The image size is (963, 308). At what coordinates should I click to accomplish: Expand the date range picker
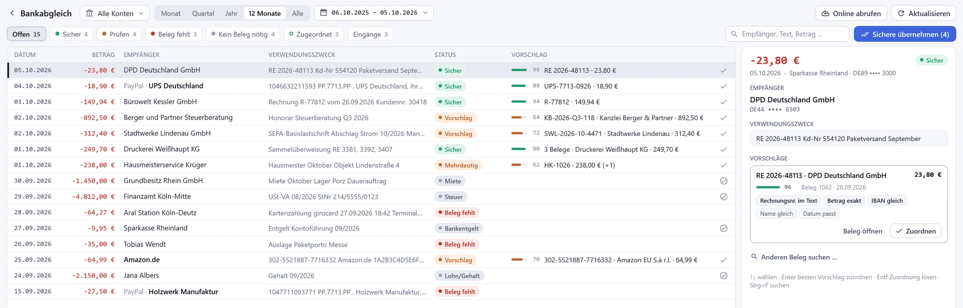pos(374,13)
